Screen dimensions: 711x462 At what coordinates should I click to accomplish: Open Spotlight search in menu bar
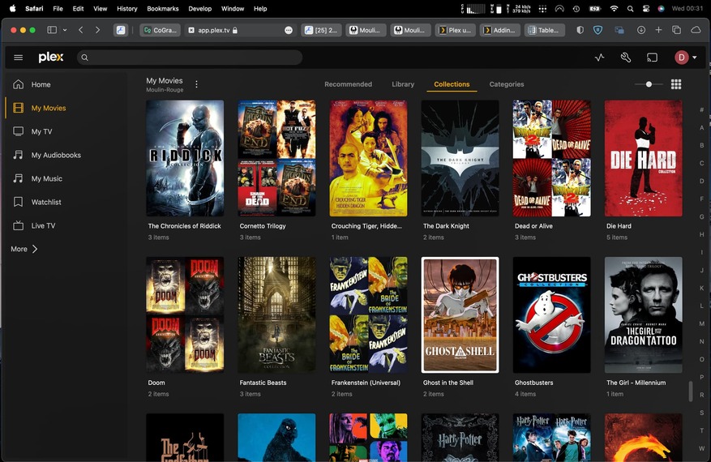pos(630,9)
